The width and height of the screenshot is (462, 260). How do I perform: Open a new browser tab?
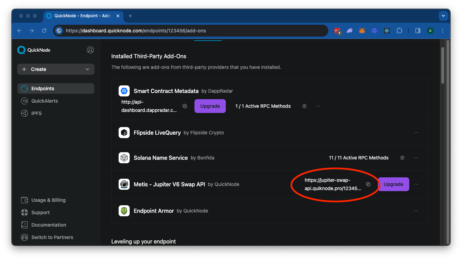pos(130,16)
